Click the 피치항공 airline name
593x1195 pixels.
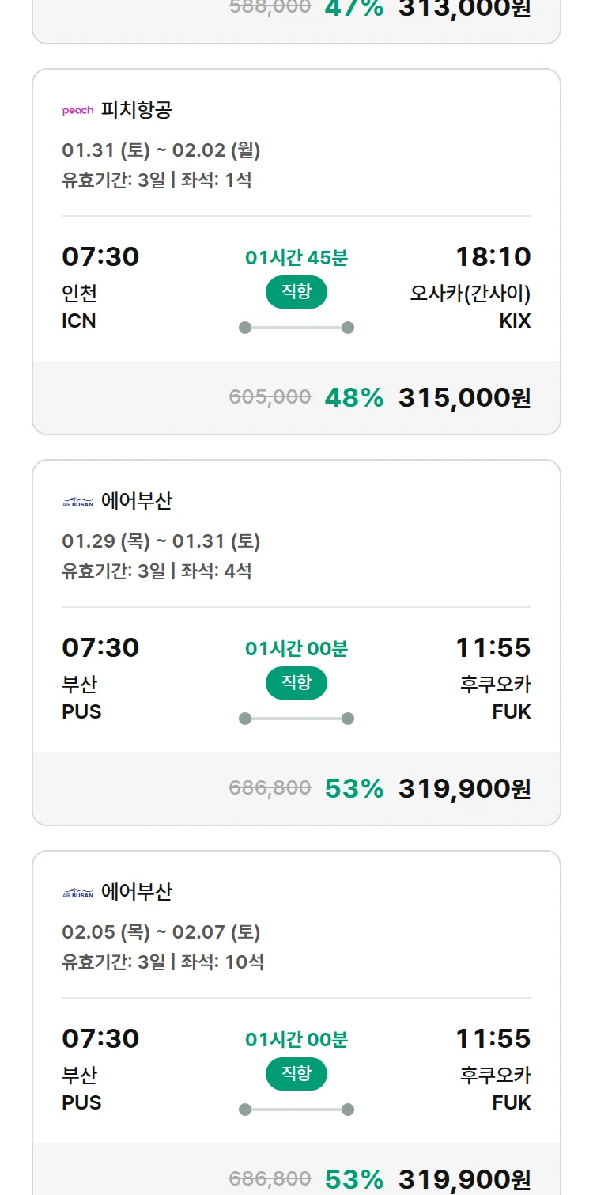tap(136, 110)
